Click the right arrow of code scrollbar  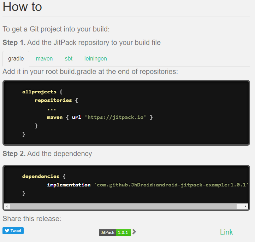[x=245, y=207]
